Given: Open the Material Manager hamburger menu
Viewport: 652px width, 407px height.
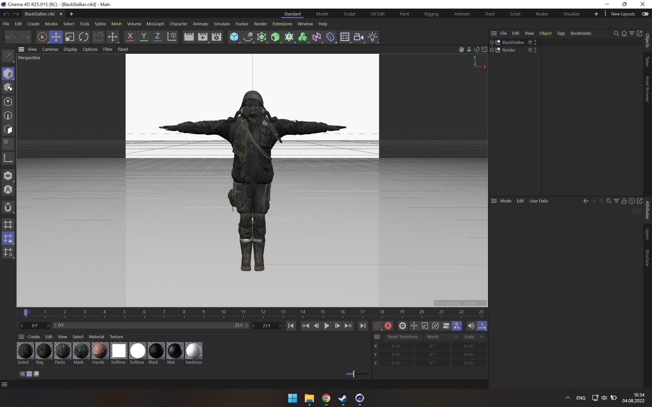Looking at the screenshot, I should [21, 337].
